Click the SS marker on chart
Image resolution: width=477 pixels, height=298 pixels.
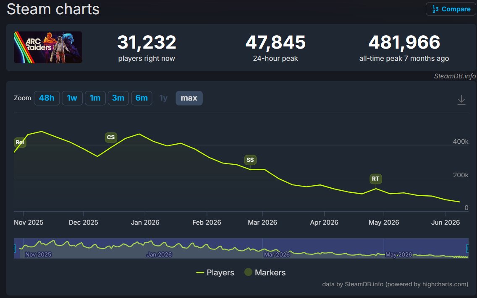pyautogui.click(x=250, y=160)
